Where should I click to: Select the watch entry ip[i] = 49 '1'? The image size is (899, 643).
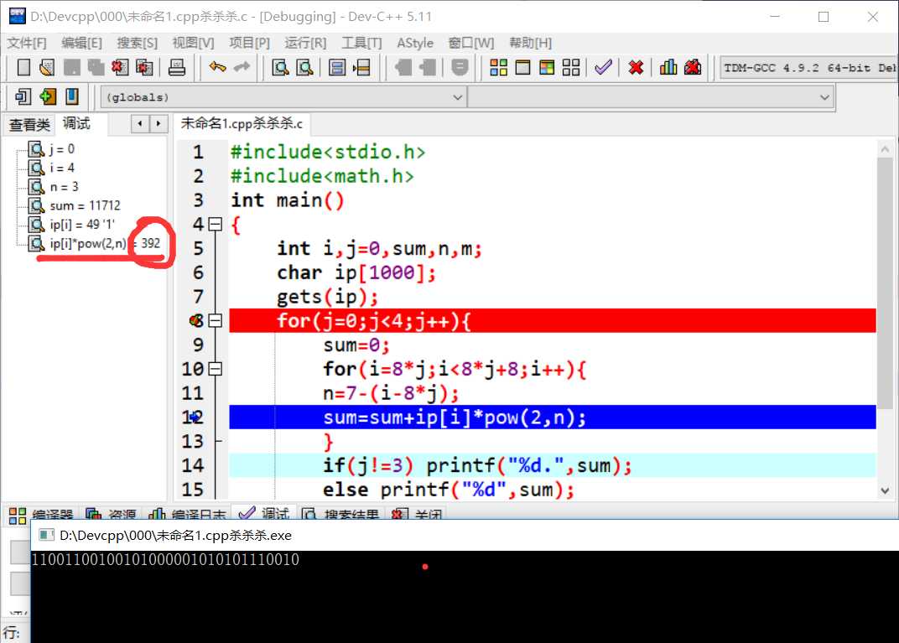[82, 225]
